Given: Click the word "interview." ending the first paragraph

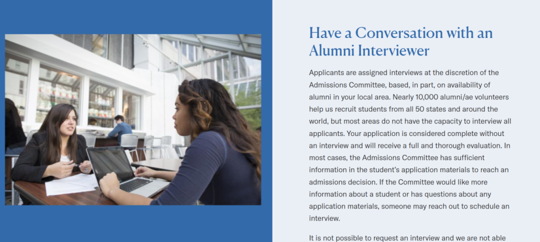Looking at the screenshot, I should coord(324,218).
